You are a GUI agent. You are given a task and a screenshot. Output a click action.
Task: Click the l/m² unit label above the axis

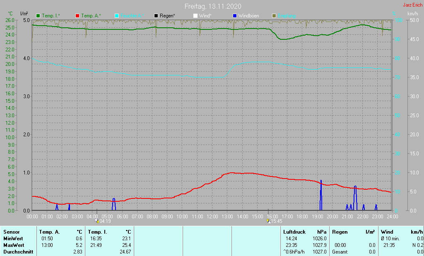point(24,14)
